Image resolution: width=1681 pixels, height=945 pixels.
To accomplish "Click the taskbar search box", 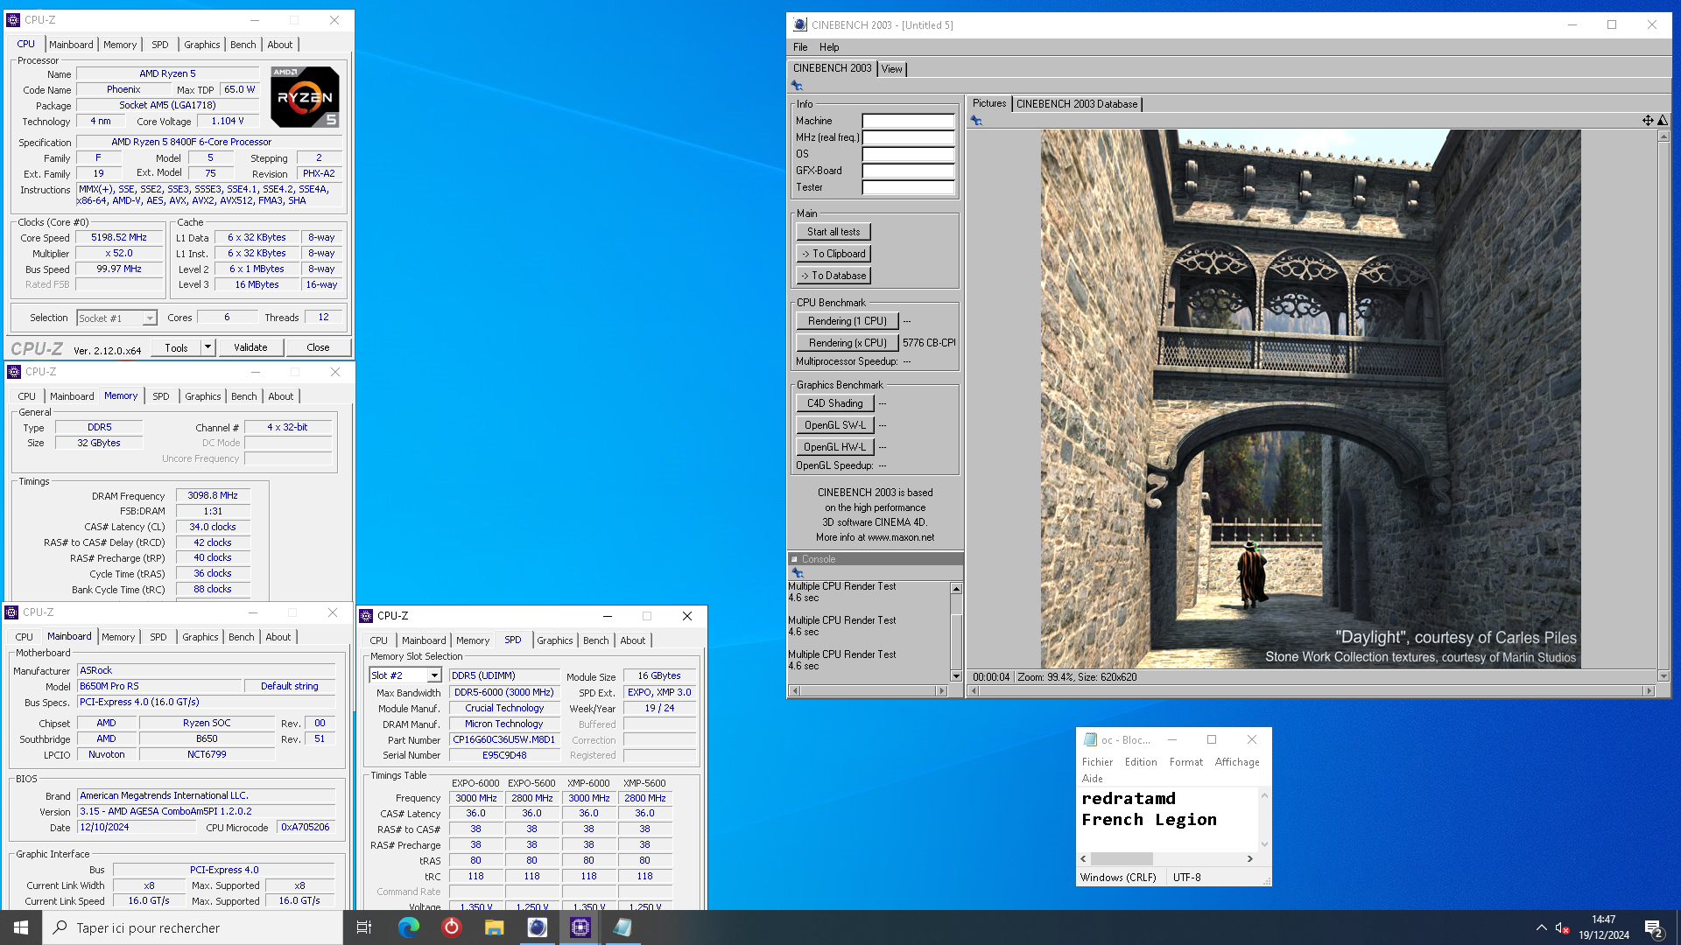I will [193, 927].
